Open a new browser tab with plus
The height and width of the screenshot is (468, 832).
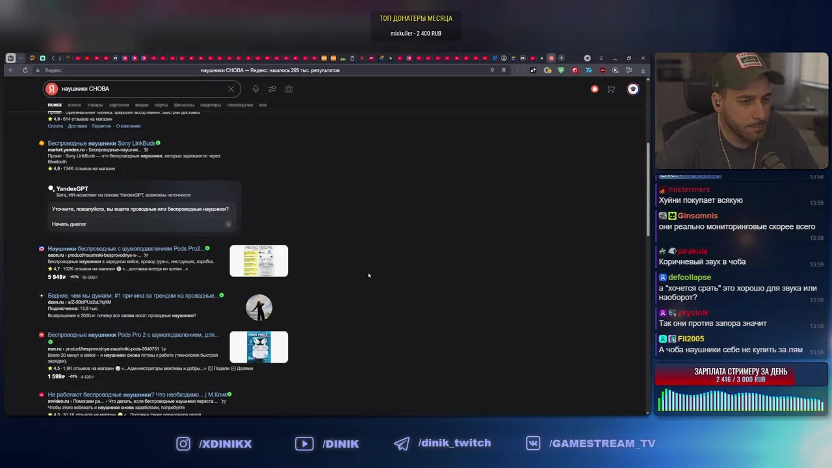point(562,58)
